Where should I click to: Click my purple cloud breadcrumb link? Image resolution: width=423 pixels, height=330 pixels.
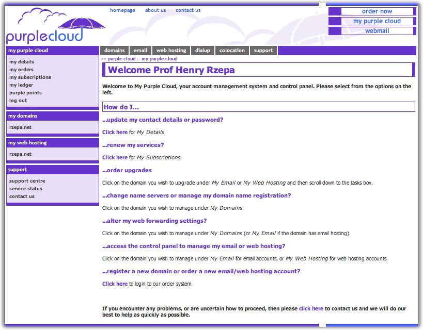coord(160,59)
